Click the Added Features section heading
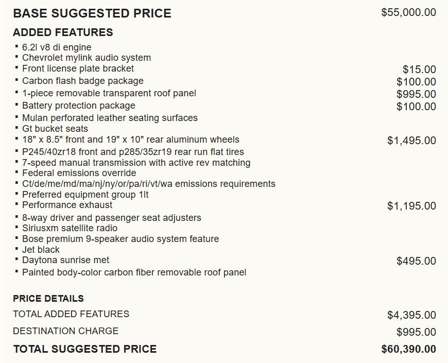 point(63,32)
